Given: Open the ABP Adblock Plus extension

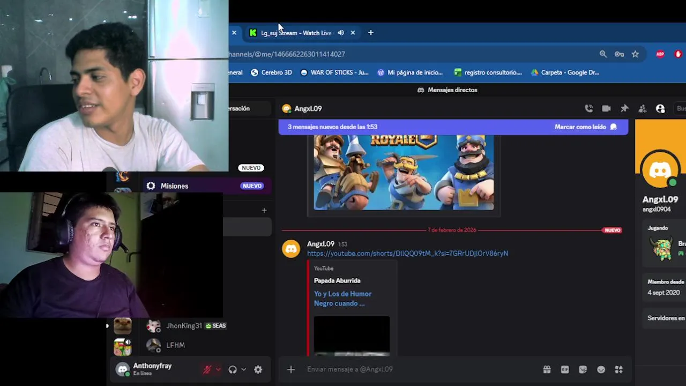Looking at the screenshot, I should click(x=660, y=54).
